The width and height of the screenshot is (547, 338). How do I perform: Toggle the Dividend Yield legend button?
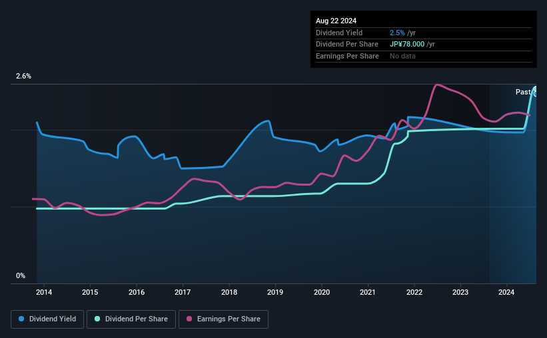[x=47, y=319]
